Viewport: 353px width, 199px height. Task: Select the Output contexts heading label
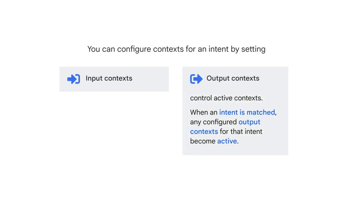(233, 78)
